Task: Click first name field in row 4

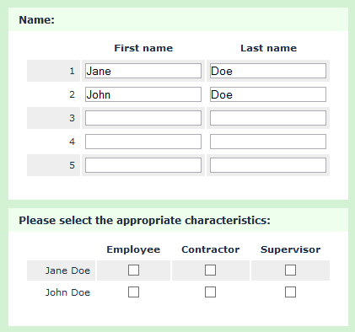Action: (143, 142)
